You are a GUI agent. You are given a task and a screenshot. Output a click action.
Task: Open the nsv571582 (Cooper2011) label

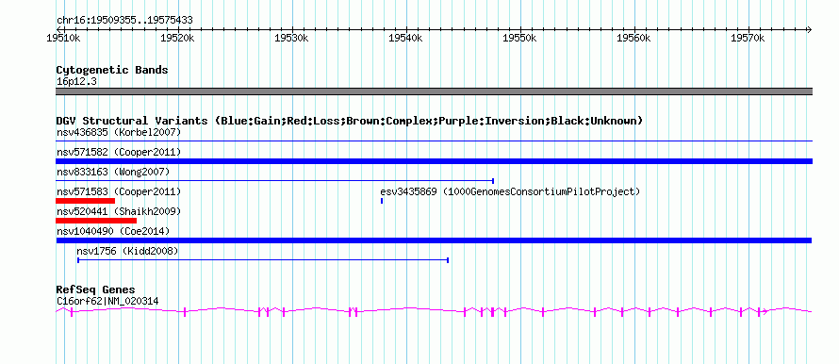point(119,153)
